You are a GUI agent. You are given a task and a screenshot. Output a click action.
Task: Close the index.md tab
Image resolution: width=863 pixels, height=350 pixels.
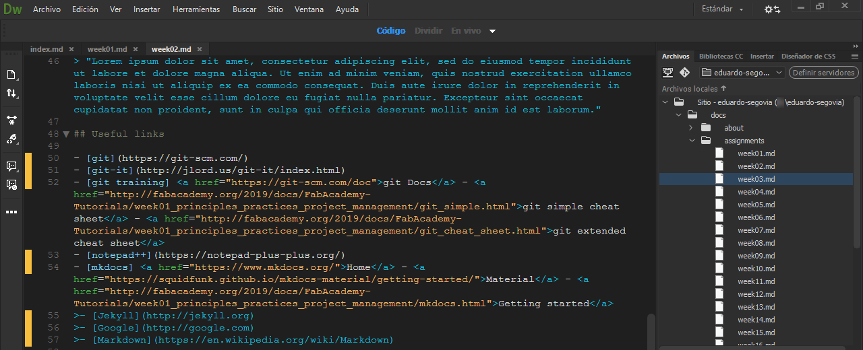coord(71,49)
